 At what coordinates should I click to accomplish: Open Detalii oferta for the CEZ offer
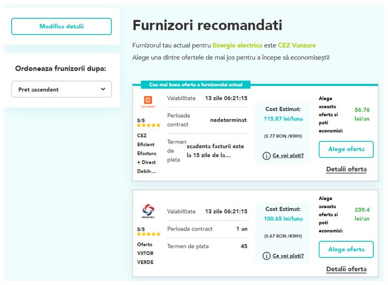point(346,169)
